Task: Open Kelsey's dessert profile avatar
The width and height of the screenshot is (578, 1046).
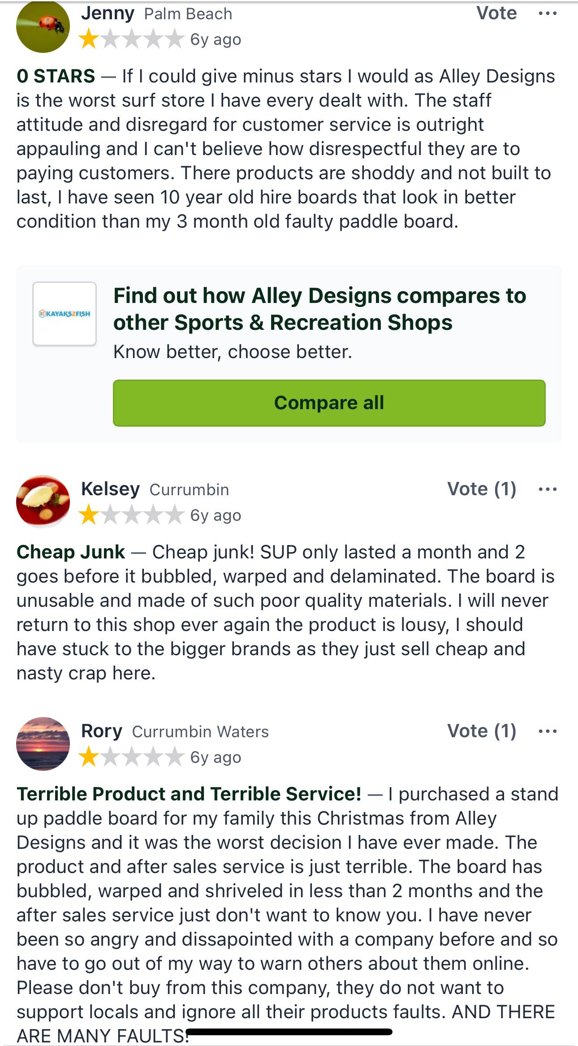Action: (43, 501)
